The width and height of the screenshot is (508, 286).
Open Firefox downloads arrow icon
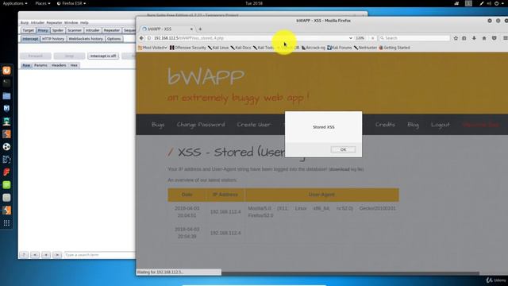[x=474, y=38]
